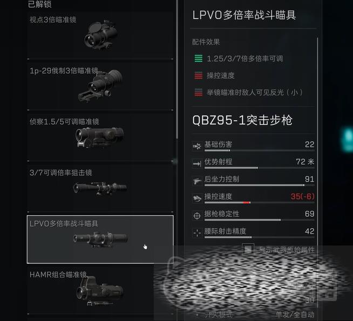Pick the 3/7可调倍率狙击镜 sniper scope

point(100,188)
